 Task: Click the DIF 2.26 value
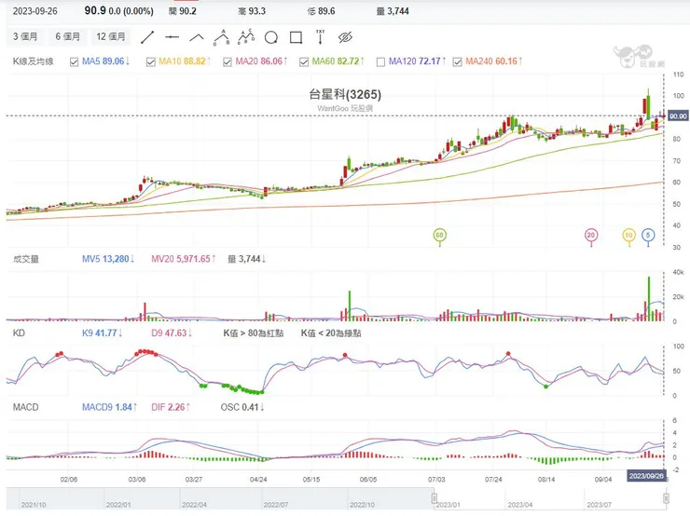[x=171, y=407]
